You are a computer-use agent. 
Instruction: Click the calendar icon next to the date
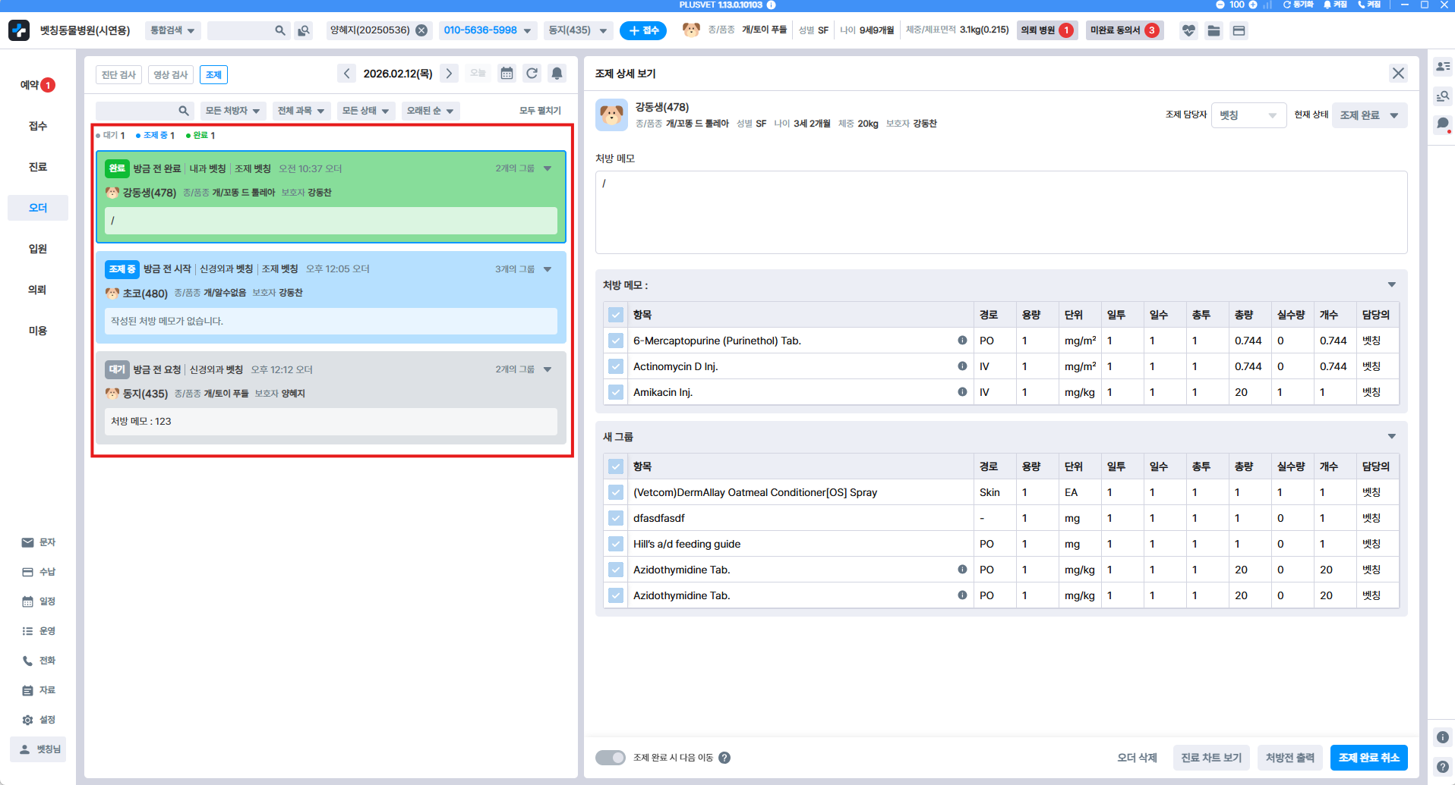[507, 74]
